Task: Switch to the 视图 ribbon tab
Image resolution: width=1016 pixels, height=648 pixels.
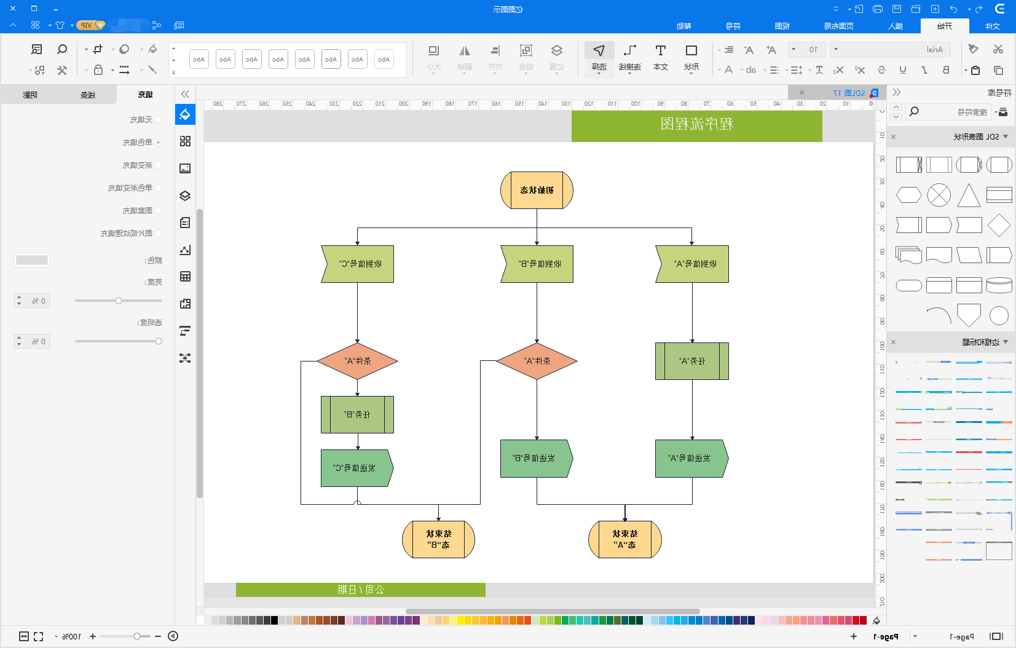Action: tap(782, 26)
